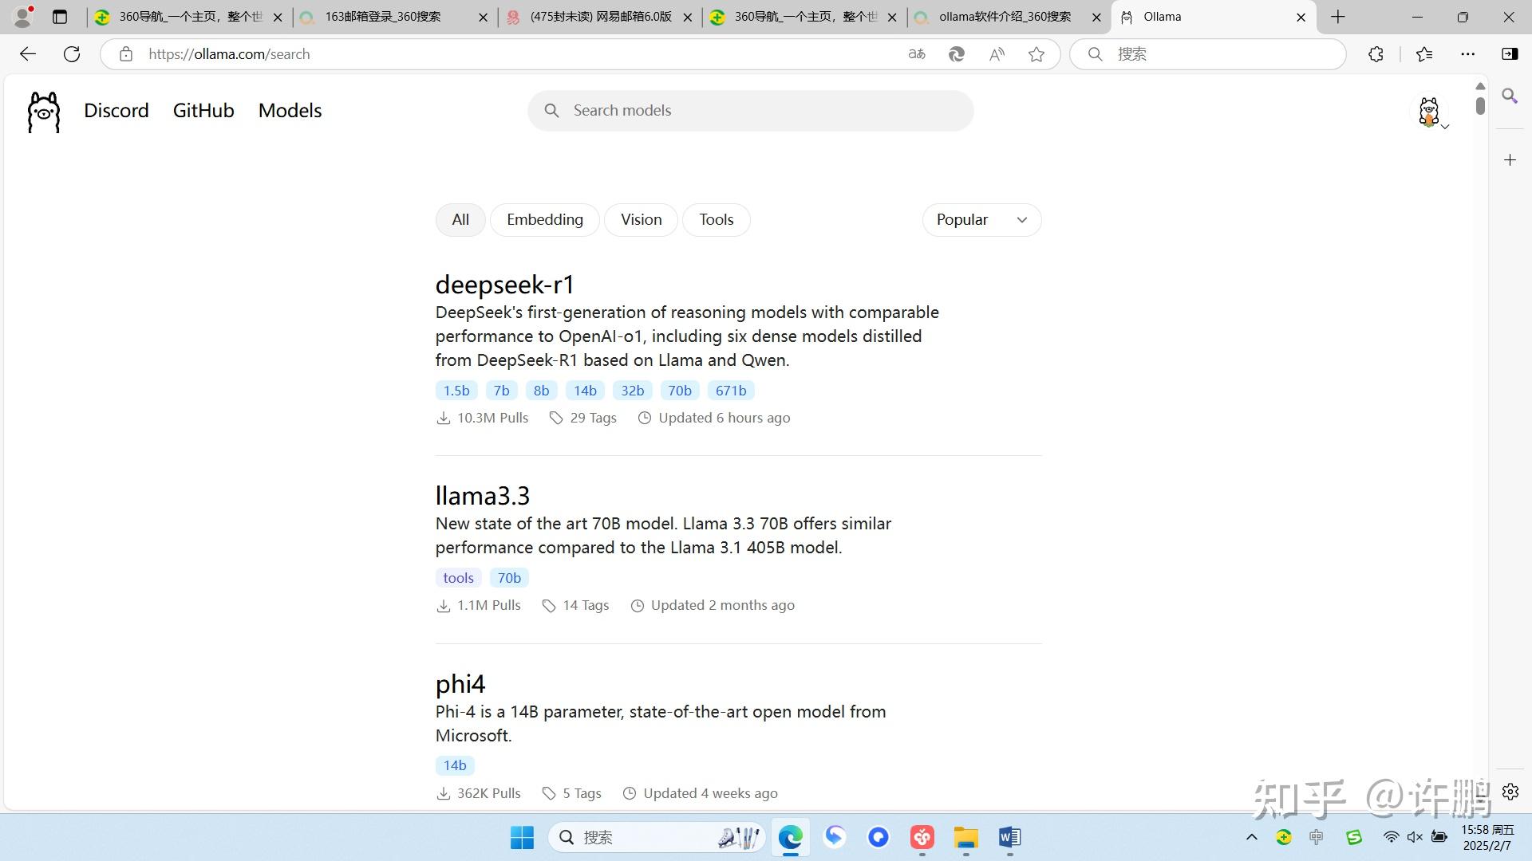Image resolution: width=1532 pixels, height=861 pixels.
Task: Click the sidebar settings gear icon
Action: click(x=1510, y=792)
